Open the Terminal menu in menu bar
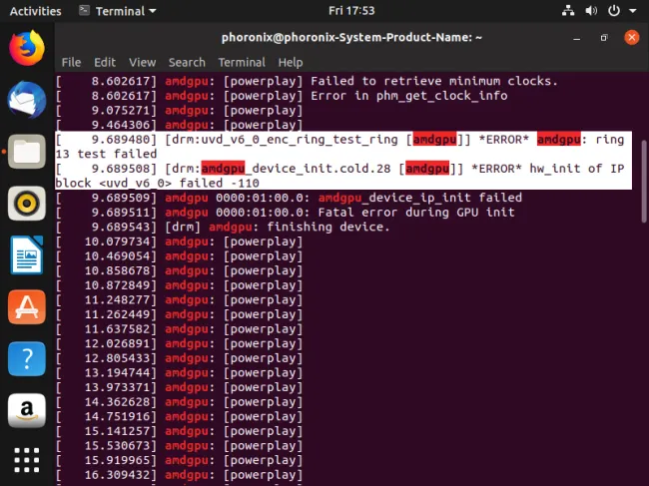Viewport: 649px width, 486px height. click(x=242, y=62)
